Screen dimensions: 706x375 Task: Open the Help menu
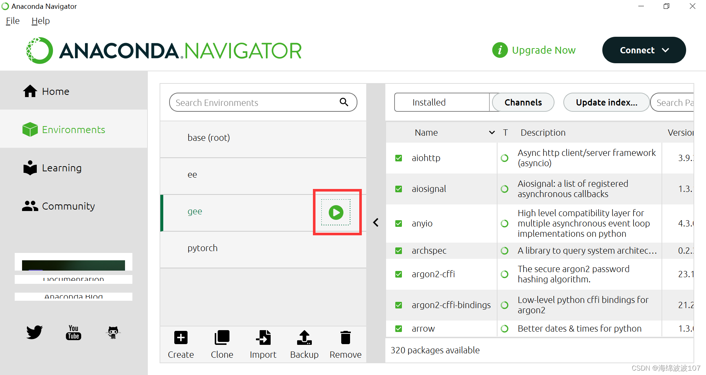point(40,21)
